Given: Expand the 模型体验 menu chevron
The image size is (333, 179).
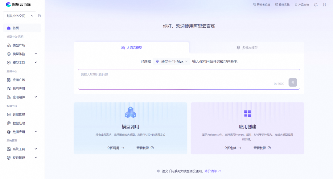Looking at the screenshot, I should 36,54.
